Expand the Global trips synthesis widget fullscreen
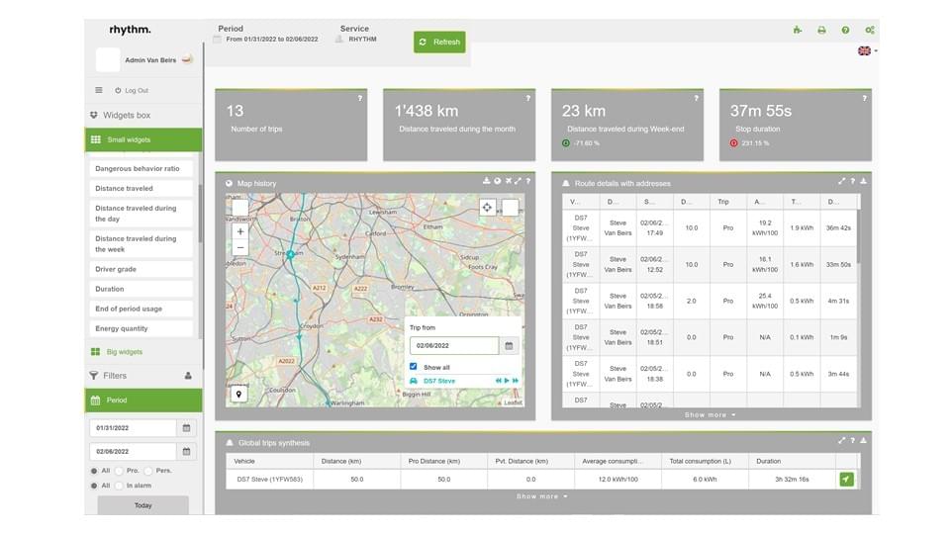The height and width of the screenshot is (534, 950). pyautogui.click(x=841, y=441)
